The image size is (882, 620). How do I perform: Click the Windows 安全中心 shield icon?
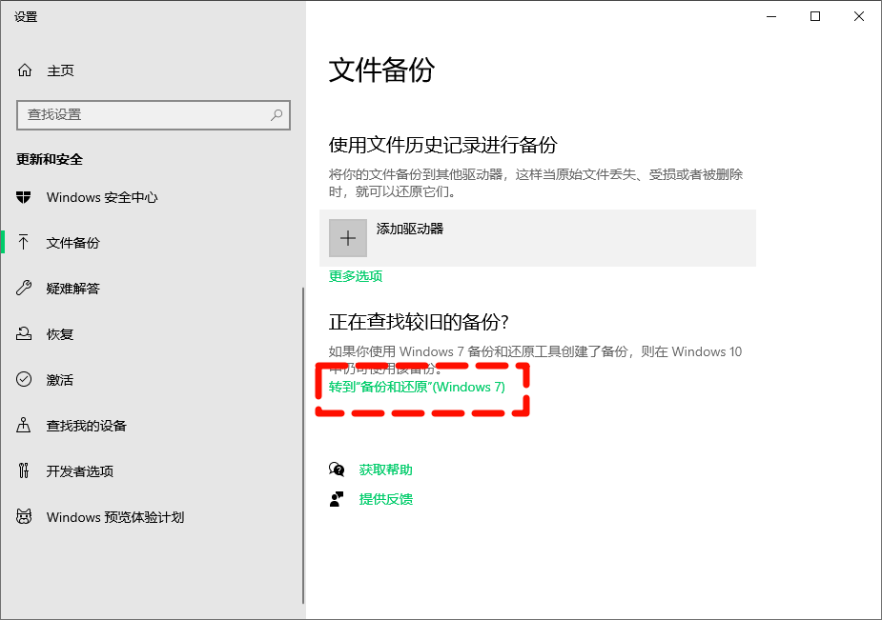click(24, 197)
